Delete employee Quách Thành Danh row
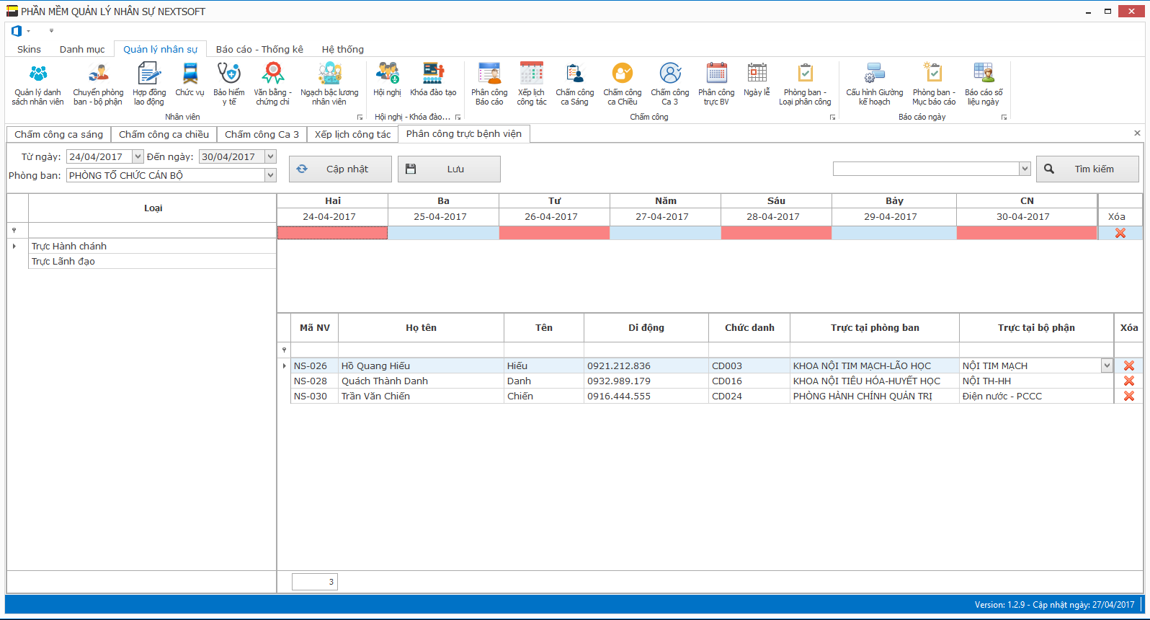Viewport: 1150px width, 620px height. click(1128, 381)
